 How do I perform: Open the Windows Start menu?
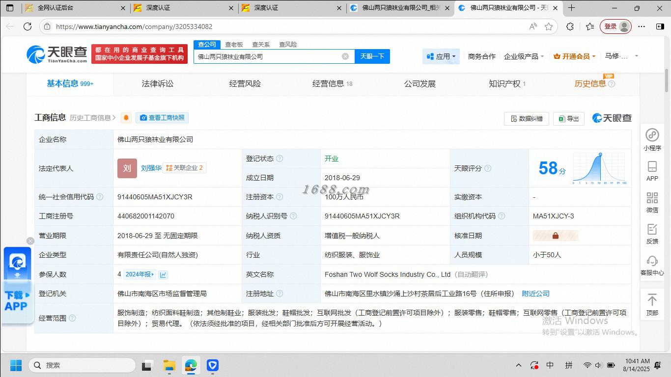(16, 365)
